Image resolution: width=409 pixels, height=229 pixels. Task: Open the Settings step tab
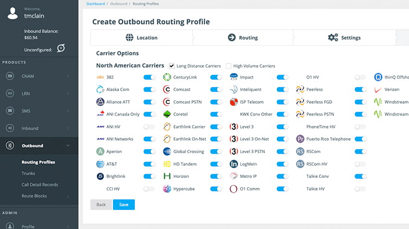pyautogui.click(x=344, y=38)
